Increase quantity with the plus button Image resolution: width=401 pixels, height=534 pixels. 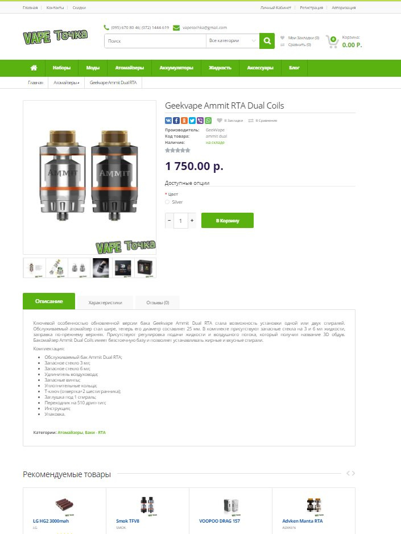[192, 221]
